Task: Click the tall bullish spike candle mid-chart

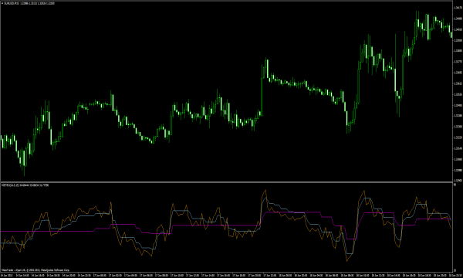Action: coord(262,90)
